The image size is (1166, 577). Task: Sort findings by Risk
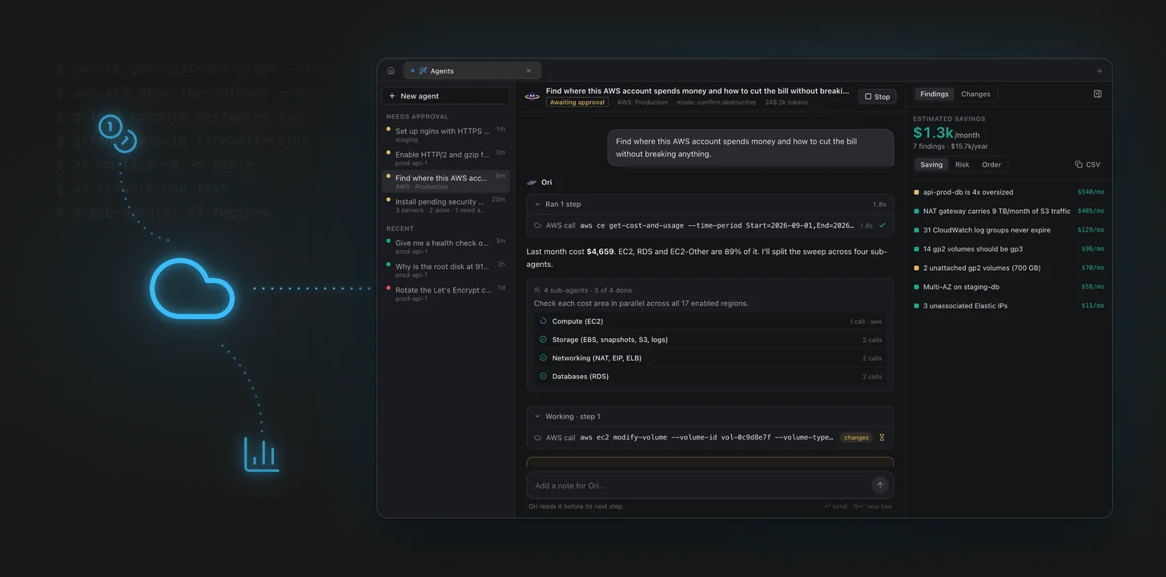962,164
